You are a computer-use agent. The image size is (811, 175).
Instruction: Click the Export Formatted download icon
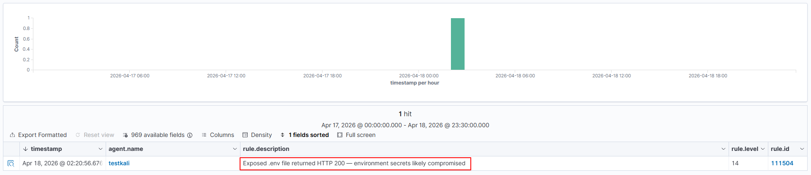point(13,135)
